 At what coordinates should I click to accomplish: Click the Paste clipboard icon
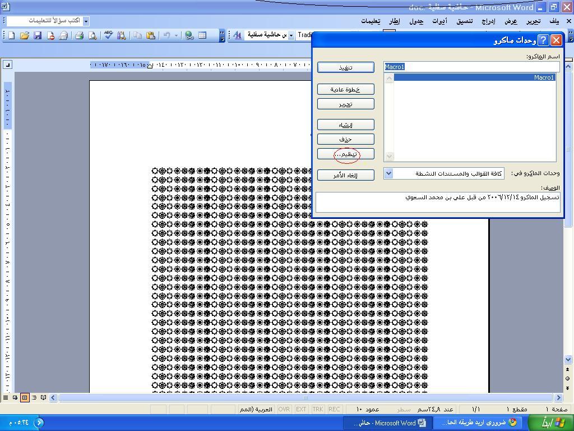pos(150,35)
